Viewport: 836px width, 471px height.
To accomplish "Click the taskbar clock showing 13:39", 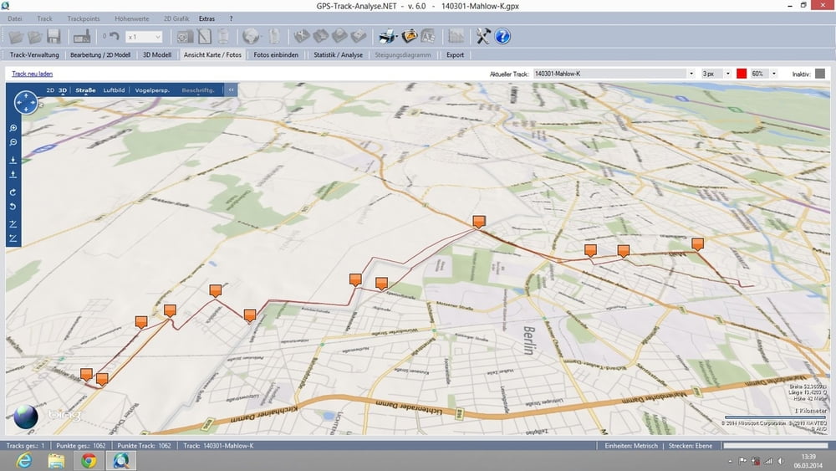I will coord(808,461).
